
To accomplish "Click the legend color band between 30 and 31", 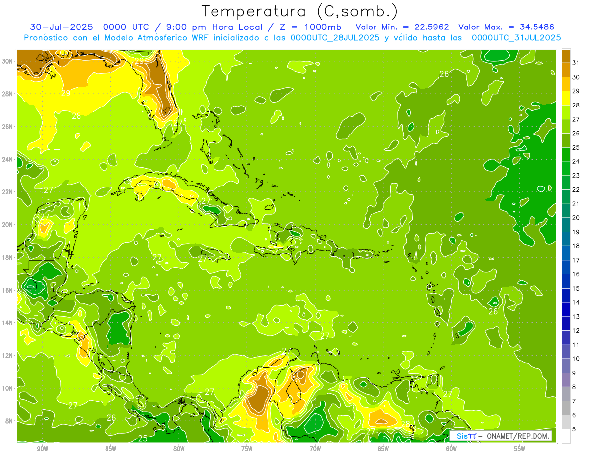I will (x=566, y=70).
